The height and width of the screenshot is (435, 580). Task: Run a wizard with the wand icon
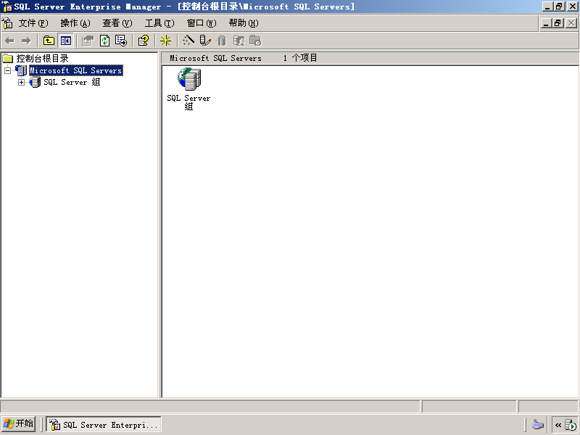[x=188, y=41]
